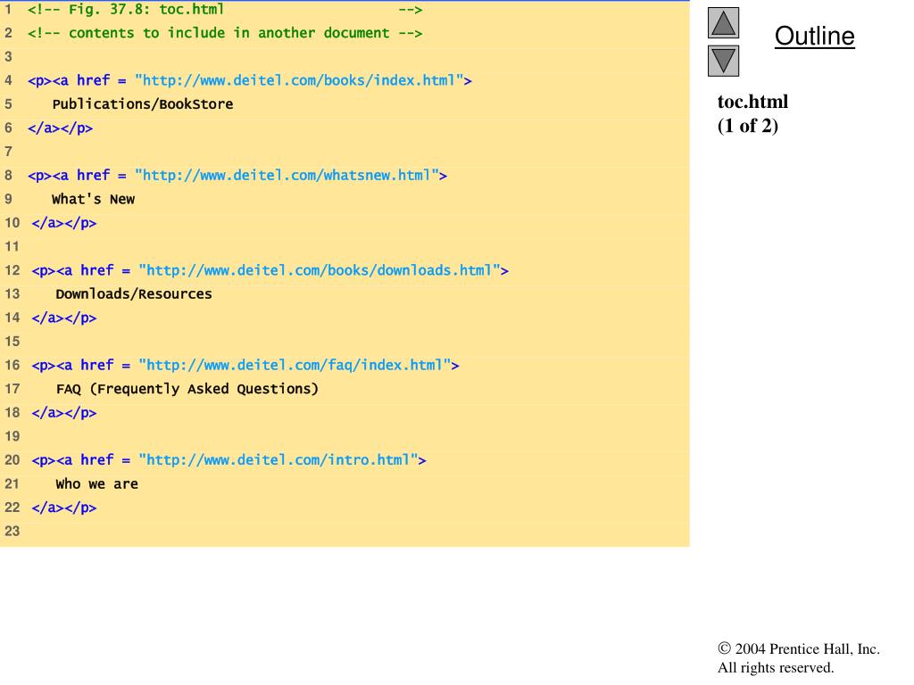Click the up arrow navigation button

(x=723, y=22)
